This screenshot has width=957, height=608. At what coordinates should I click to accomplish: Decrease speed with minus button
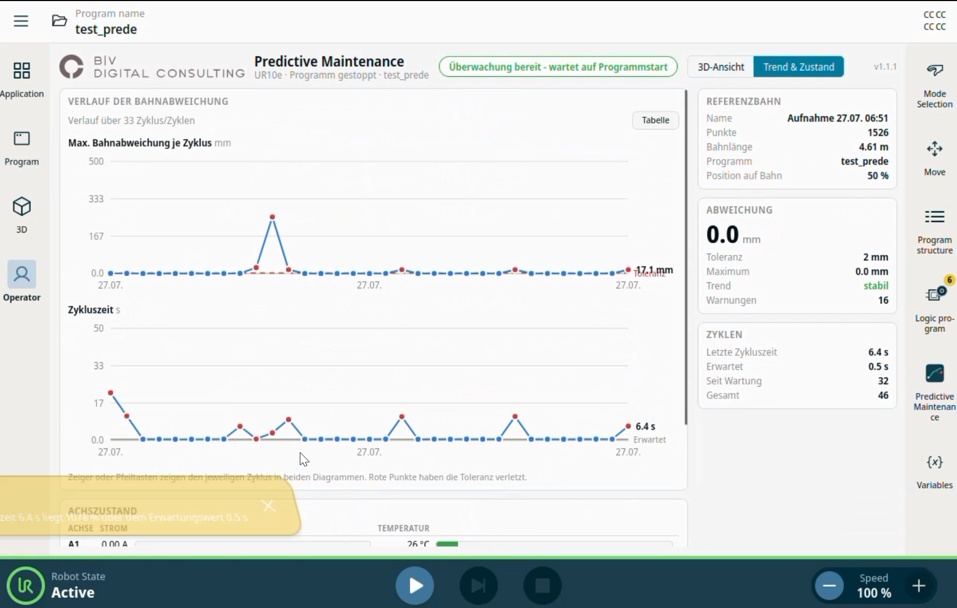830,586
